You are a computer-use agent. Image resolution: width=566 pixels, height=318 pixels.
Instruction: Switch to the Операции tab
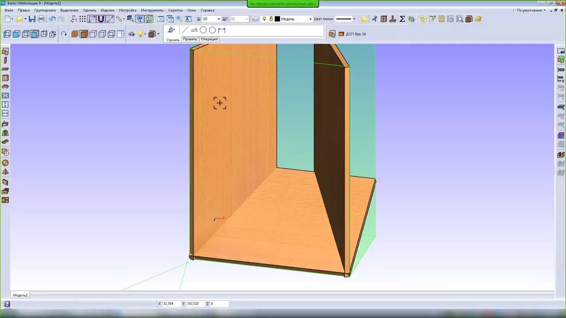(209, 39)
